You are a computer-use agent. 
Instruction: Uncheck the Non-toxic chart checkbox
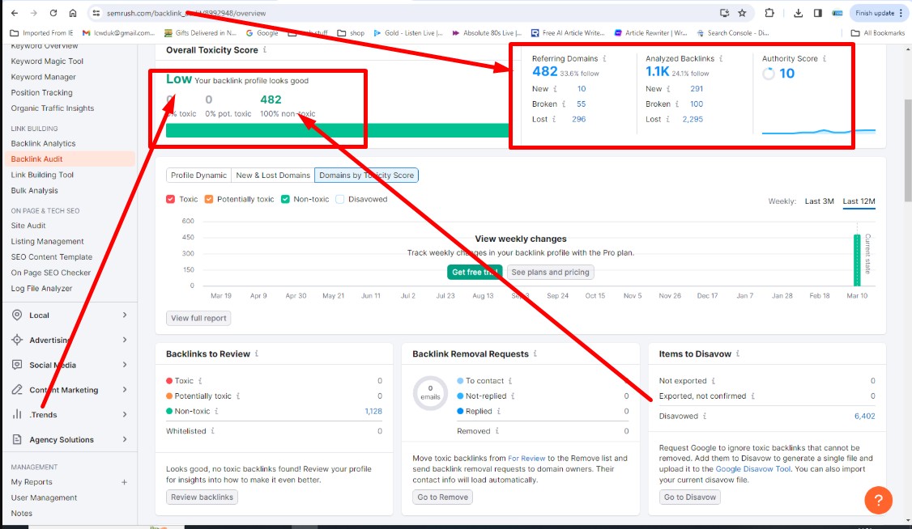tap(286, 199)
